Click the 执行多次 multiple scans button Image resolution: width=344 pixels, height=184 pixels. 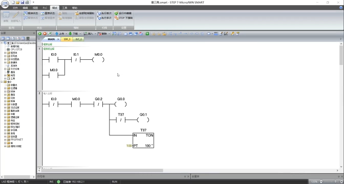[104, 18]
